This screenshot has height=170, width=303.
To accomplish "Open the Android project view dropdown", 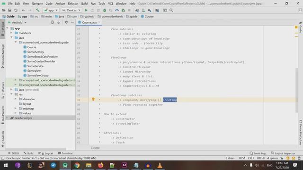I will pyautogui.click(x=17, y=22).
